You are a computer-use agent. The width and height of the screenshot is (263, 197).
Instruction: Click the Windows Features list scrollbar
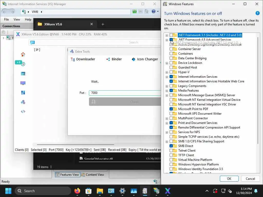tap(258, 91)
